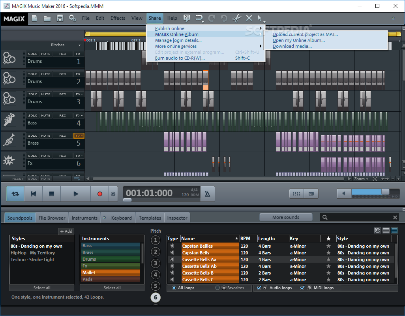Mute Drums track 2
The height and width of the screenshot is (316, 405).
(46, 74)
